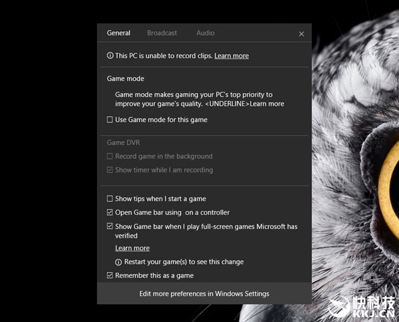Close the Game bar settings panel
Screen dimensions: 399x322
point(301,34)
